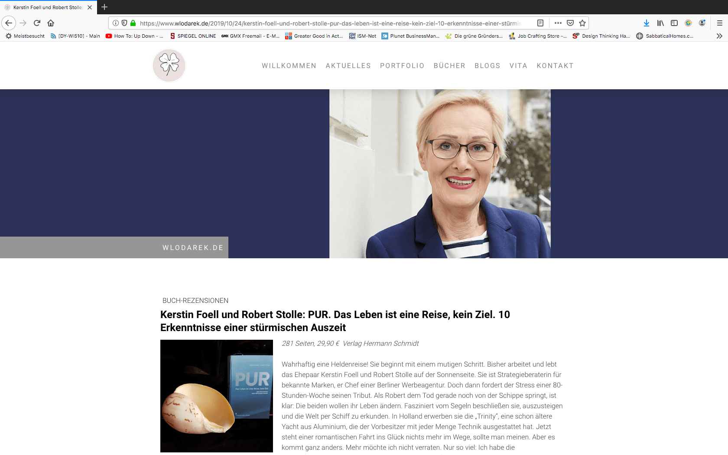This screenshot has height=455, width=728.
Task: Bookmark this page with the star icon
Action: click(x=582, y=23)
